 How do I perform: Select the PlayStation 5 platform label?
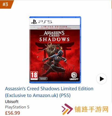pos(17,107)
